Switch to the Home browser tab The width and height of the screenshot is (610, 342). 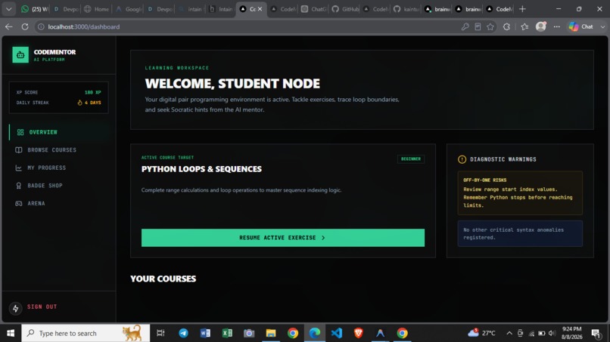[96, 9]
